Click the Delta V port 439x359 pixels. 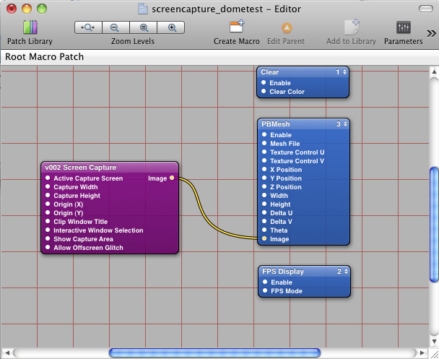[264, 222]
